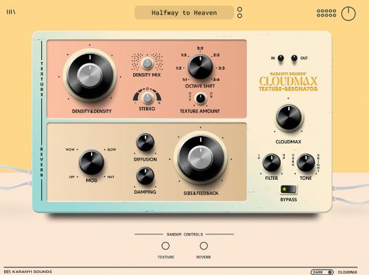
Task: Click the Density Mix knob
Action: 147,63
